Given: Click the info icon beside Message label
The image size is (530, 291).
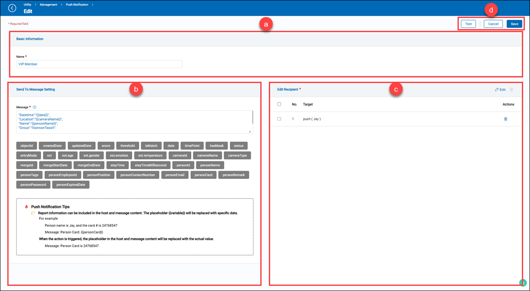Looking at the screenshot, I should pyautogui.click(x=35, y=107).
